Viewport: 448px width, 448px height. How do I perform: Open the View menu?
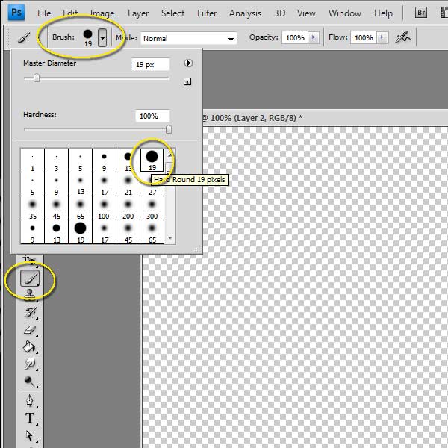pyautogui.click(x=306, y=13)
